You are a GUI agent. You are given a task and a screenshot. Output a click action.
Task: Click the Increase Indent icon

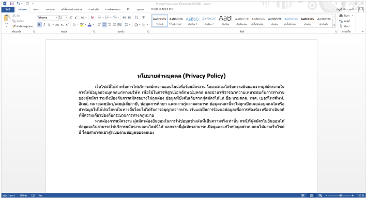click(130, 18)
